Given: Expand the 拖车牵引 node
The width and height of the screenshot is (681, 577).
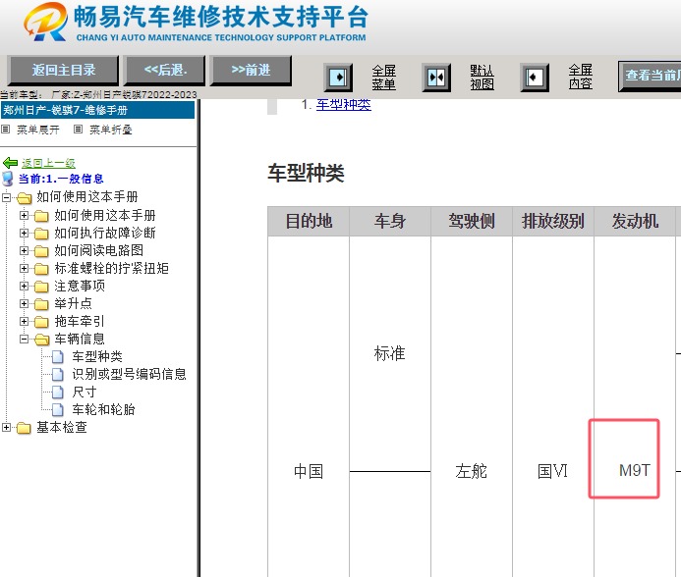Looking at the screenshot, I should 25,322.
